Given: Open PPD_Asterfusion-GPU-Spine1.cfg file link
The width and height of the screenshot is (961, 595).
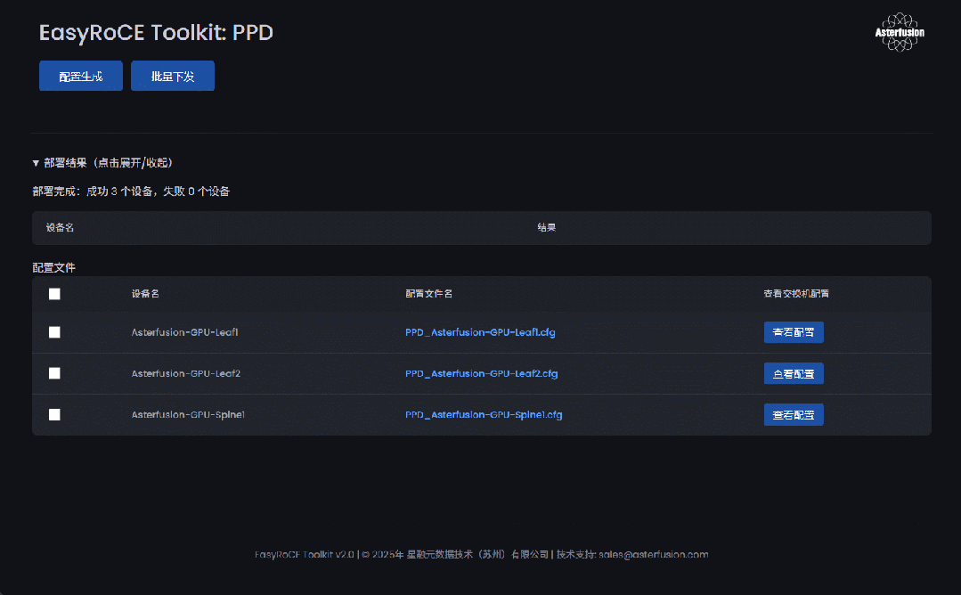Looking at the screenshot, I should coord(484,415).
